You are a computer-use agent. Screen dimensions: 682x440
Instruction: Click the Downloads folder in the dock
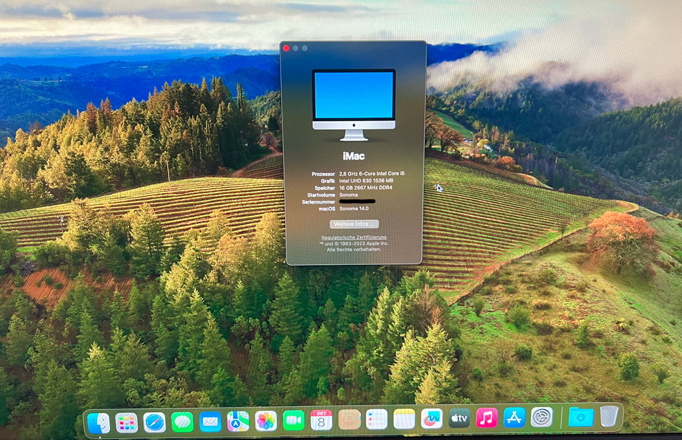point(581,417)
